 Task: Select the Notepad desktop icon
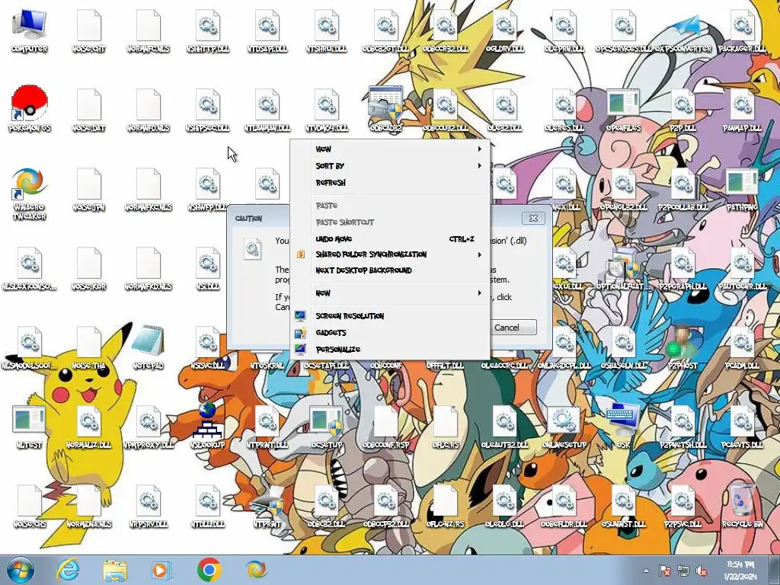[148, 347]
